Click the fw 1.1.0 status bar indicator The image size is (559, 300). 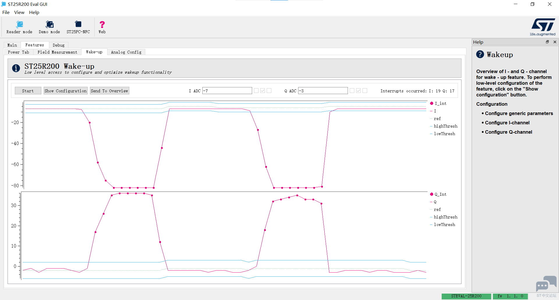click(510, 296)
